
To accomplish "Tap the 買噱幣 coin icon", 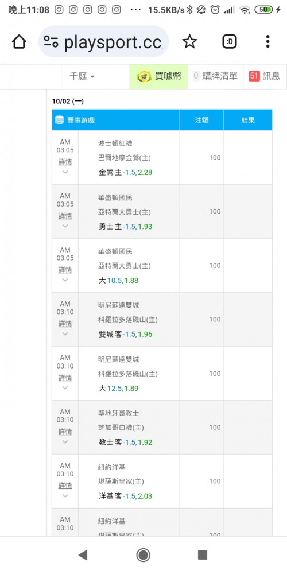I will (x=144, y=76).
